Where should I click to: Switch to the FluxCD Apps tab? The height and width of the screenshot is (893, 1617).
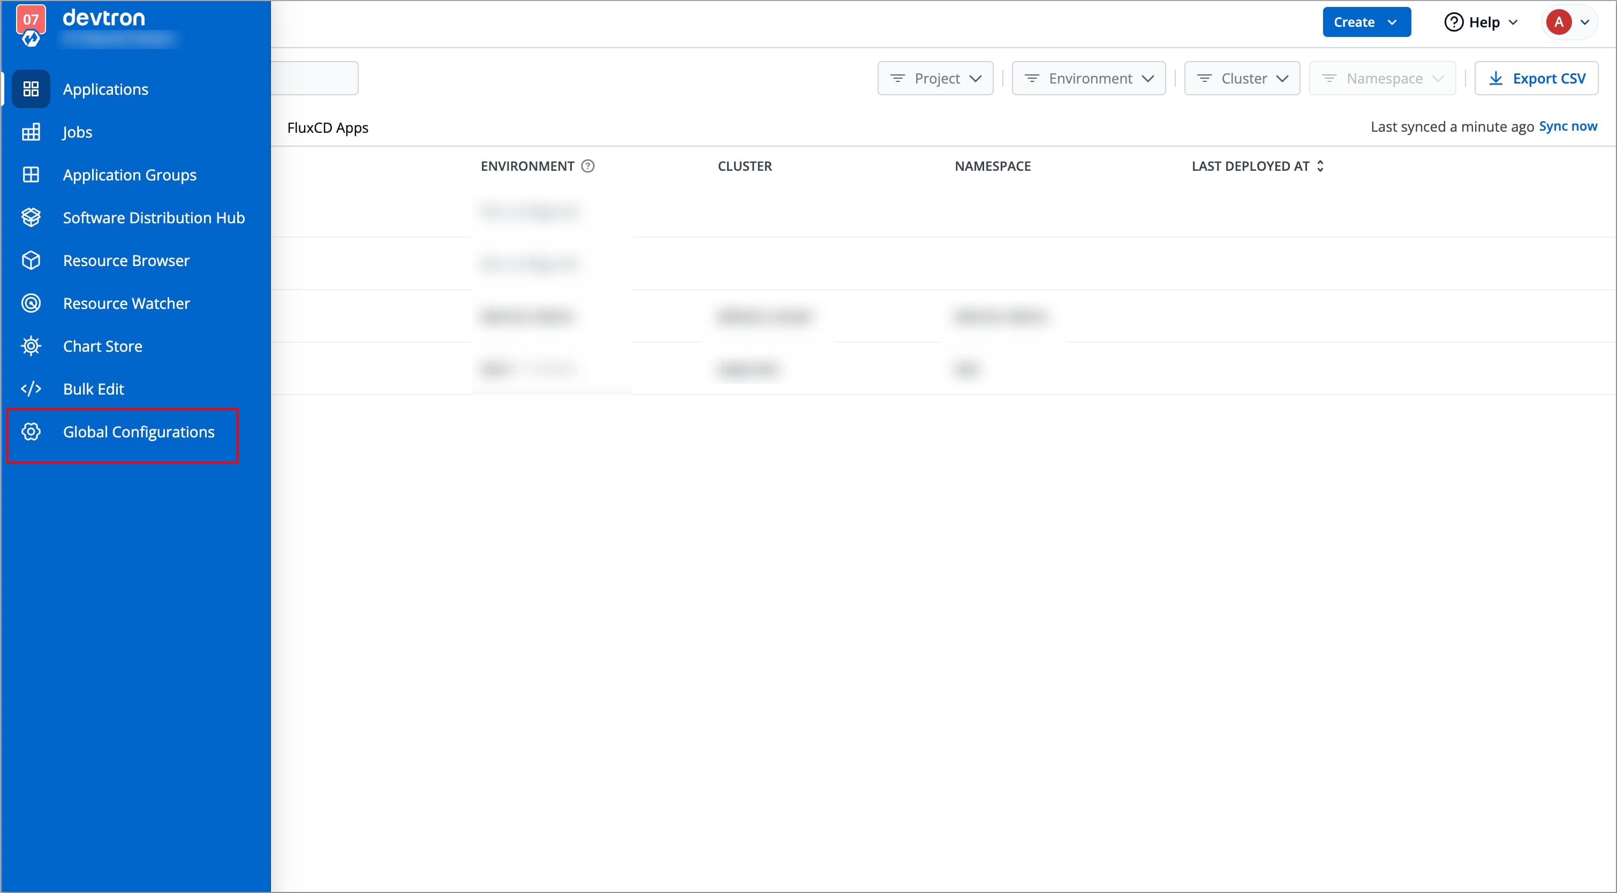[x=328, y=128]
